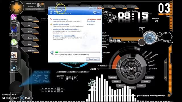Open REALTEK USB Wireless LAN shortcut

[x=14, y=31]
